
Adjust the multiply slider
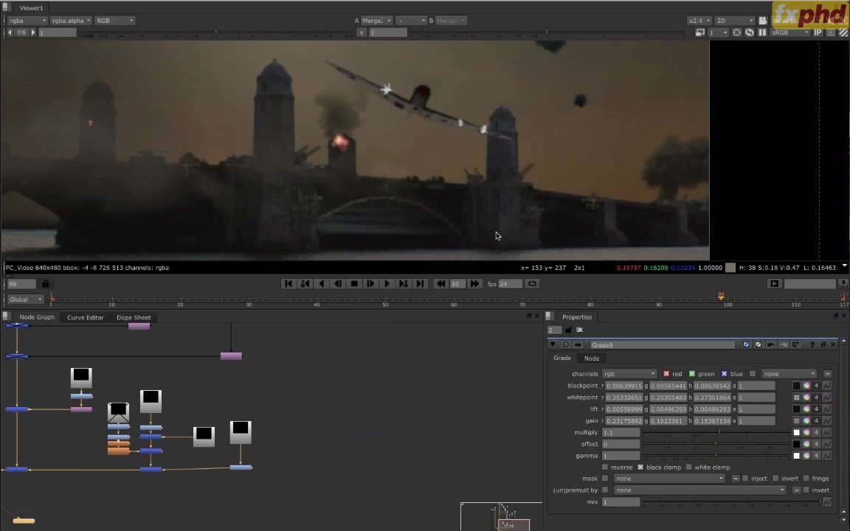coord(716,432)
